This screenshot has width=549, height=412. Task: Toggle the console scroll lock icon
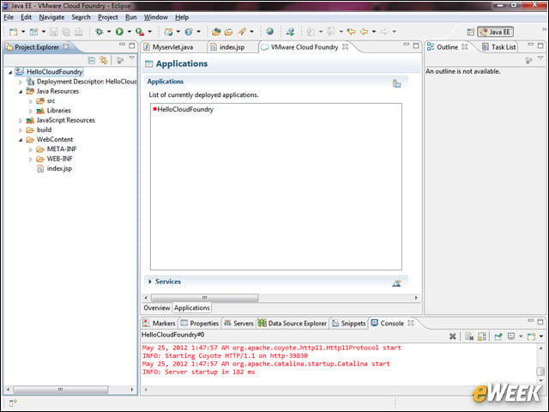click(x=482, y=336)
